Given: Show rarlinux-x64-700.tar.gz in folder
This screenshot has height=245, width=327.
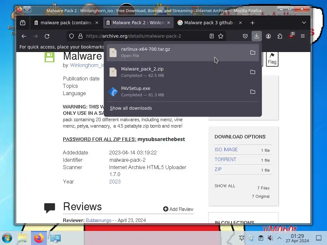Looking at the screenshot, I should coord(253,53).
